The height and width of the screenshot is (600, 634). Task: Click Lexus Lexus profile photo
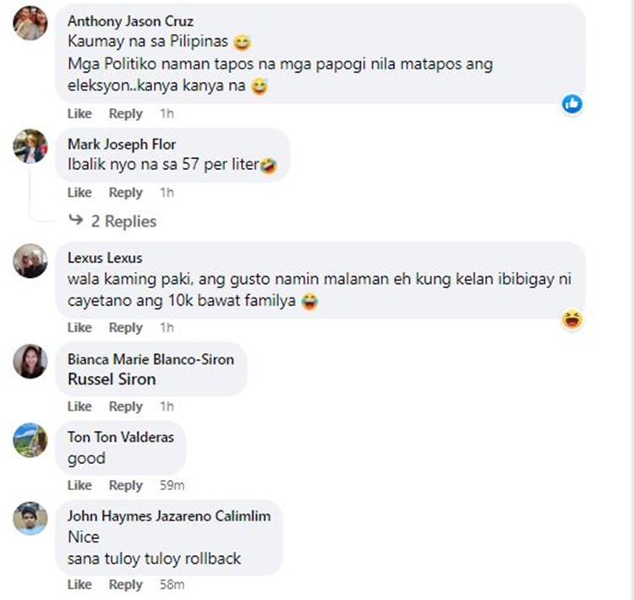pyautogui.click(x=30, y=261)
